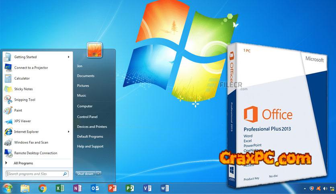Click Search programs and files box
The width and height of the screenshot is (336, 194).
pyautogui.click(x=37, y=174)
